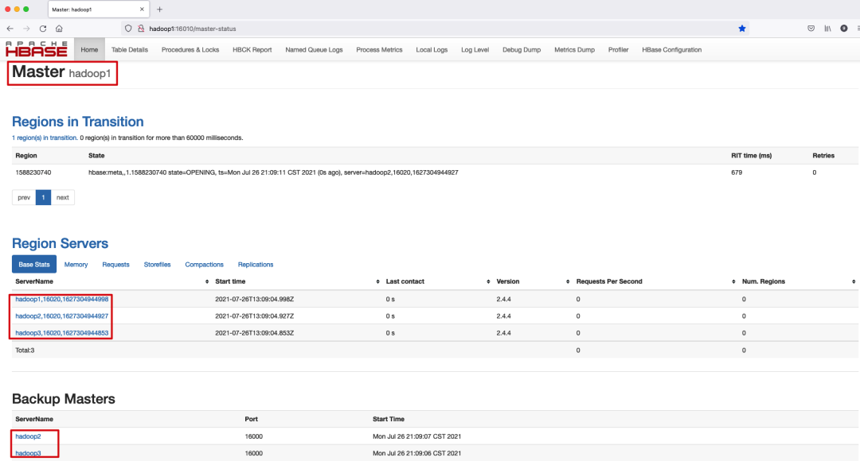Open HBase Configuration page
Viewport: 860px width, 461px height.
click(672, 50)
